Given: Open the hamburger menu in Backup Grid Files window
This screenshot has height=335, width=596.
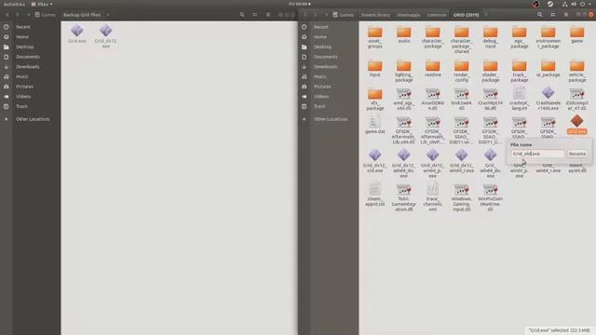Looking at the screenshot, I should tap(268, 15).
